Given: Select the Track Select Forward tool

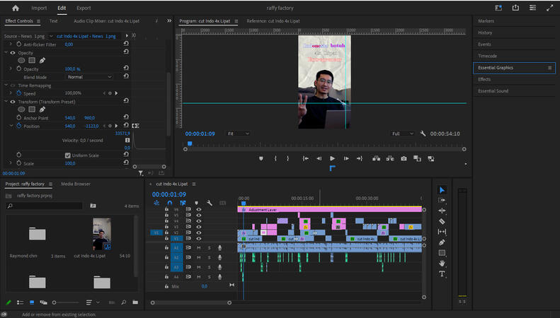Looking at the screenshot, I should click(x=442, y=200).
